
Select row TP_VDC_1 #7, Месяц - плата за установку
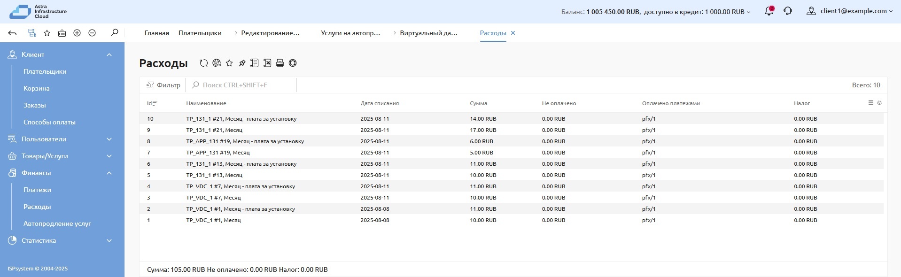(512, 186)
